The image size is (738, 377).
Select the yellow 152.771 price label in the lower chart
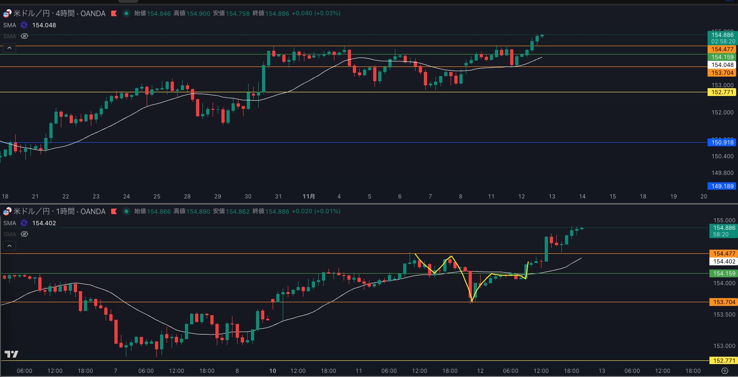click(x=724, y=360)
